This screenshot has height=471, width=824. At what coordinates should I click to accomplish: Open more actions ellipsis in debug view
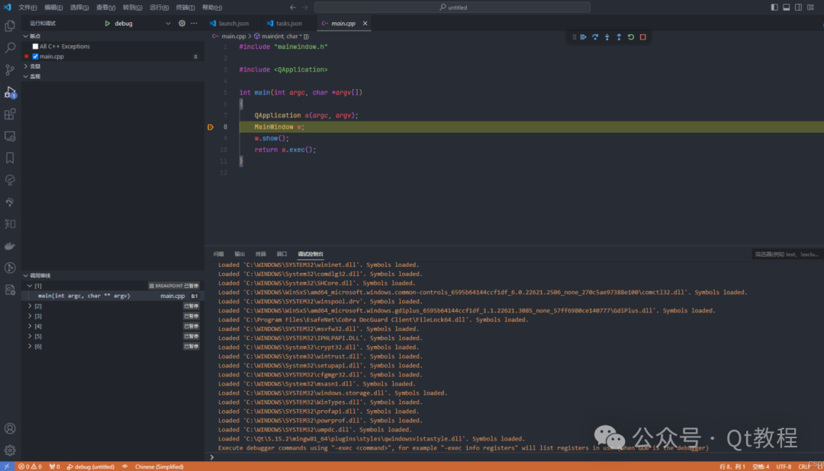tap(194, 24)
